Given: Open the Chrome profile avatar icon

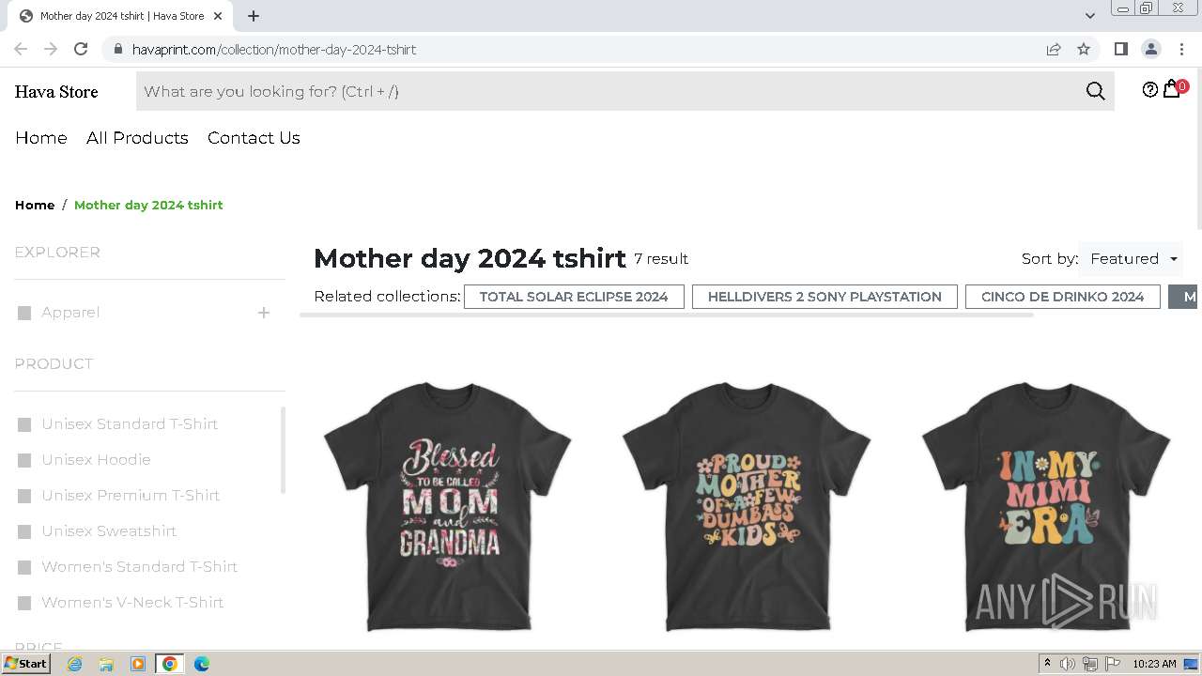Looking at the screenshot, I should click(1150, 49).
